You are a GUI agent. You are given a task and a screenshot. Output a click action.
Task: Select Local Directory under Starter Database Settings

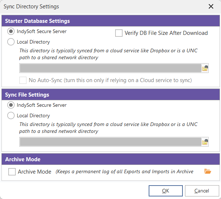11,42
